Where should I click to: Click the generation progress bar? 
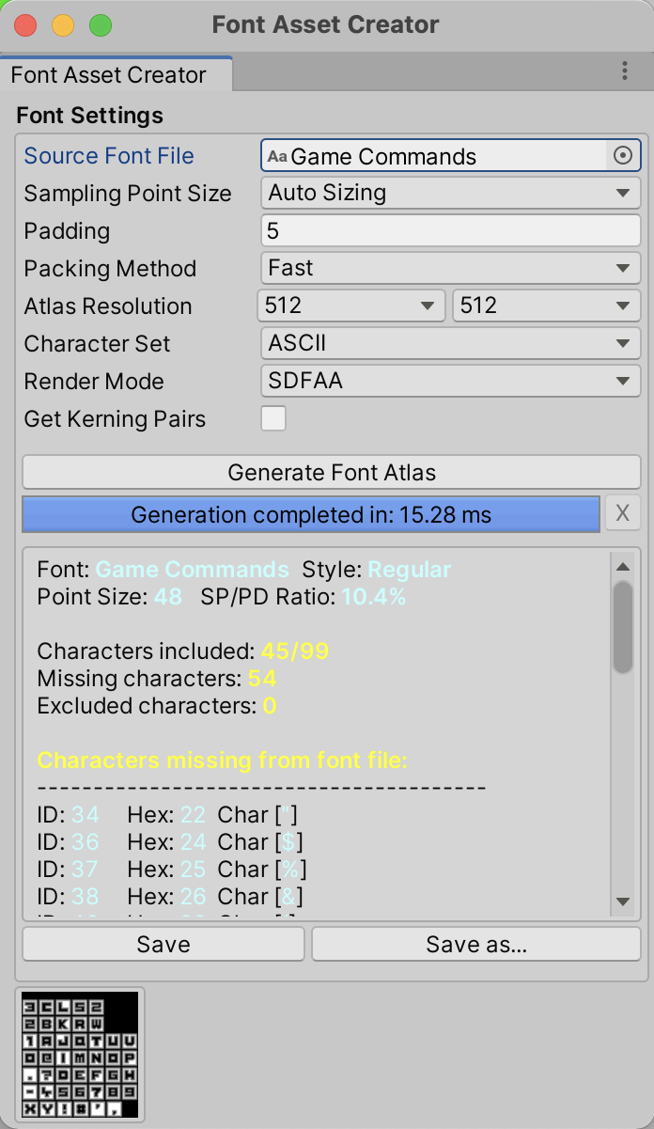point(311,514)
